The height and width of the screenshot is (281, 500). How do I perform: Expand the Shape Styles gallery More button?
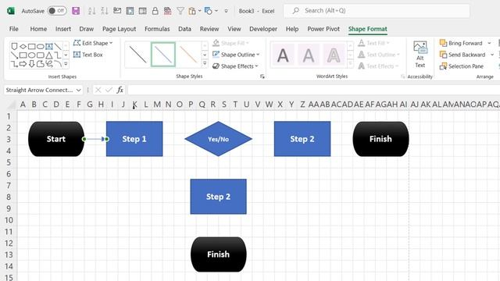205,64
